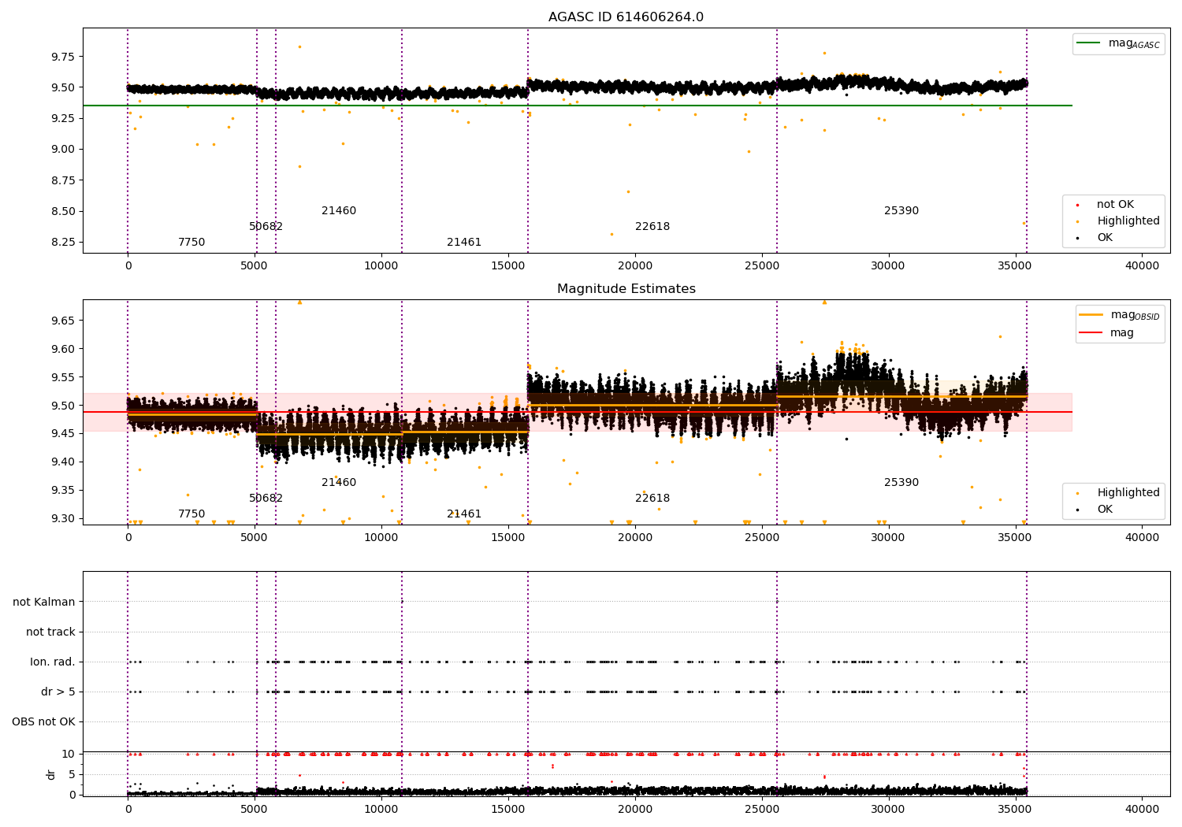Click the 9.60 y-axis tick label
The height and width of the screenshot is (827, 1182).
64,349
